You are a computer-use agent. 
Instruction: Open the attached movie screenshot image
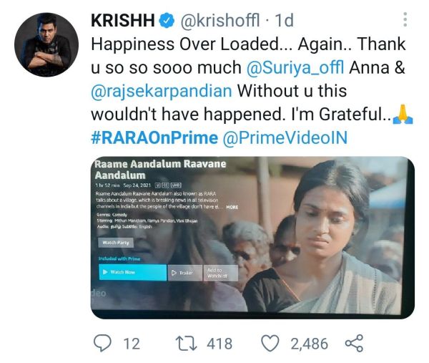[252, 238]
